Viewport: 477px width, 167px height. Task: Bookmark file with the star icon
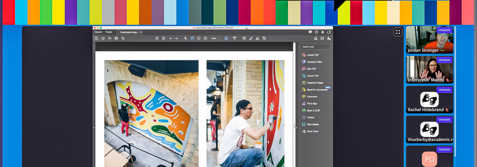point(103,38)
